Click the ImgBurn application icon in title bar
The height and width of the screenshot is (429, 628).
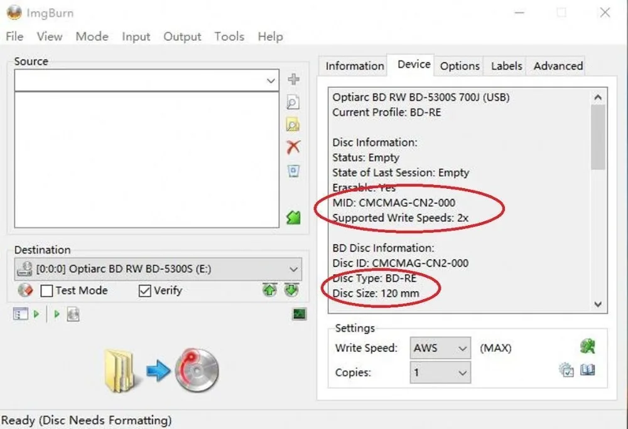[14, 13]
